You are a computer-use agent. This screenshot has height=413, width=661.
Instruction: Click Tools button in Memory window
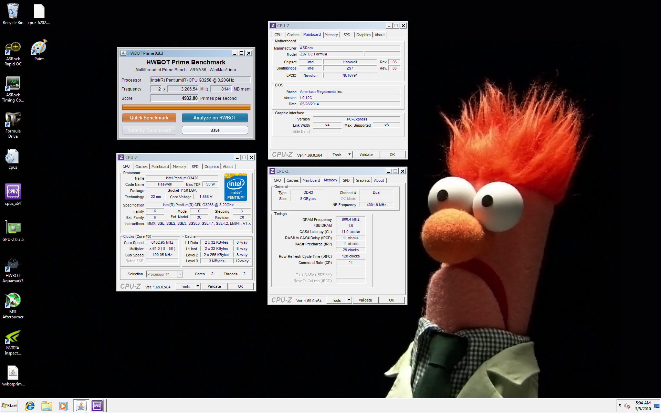336,300
